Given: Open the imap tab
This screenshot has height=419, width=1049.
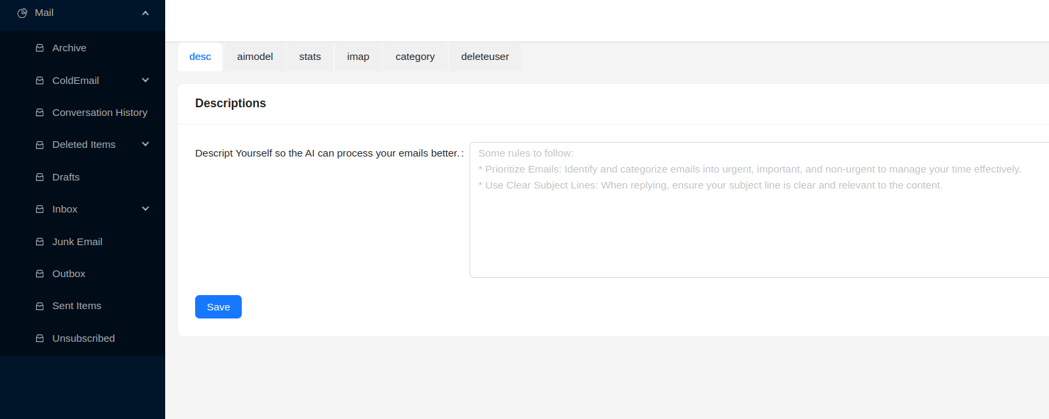Looking at the screenshot, I should (x=358, y=57).
